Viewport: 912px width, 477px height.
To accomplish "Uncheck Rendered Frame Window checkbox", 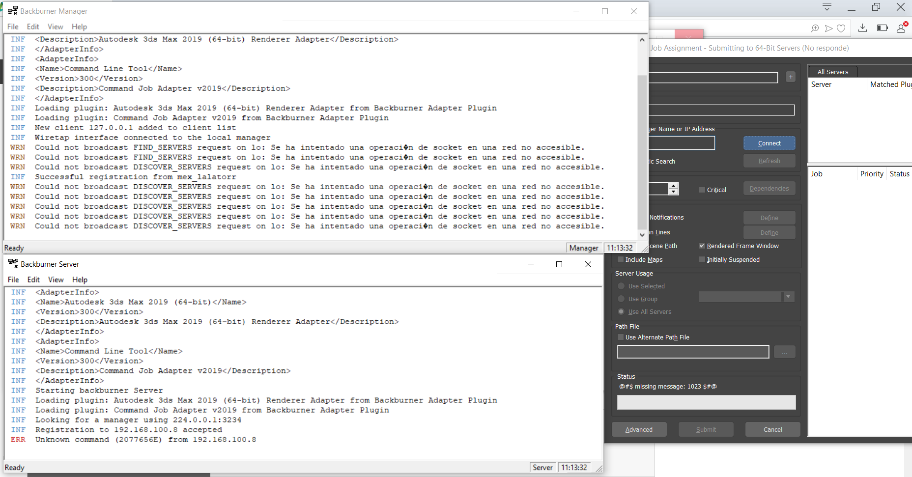I will (x=702, y=246).
